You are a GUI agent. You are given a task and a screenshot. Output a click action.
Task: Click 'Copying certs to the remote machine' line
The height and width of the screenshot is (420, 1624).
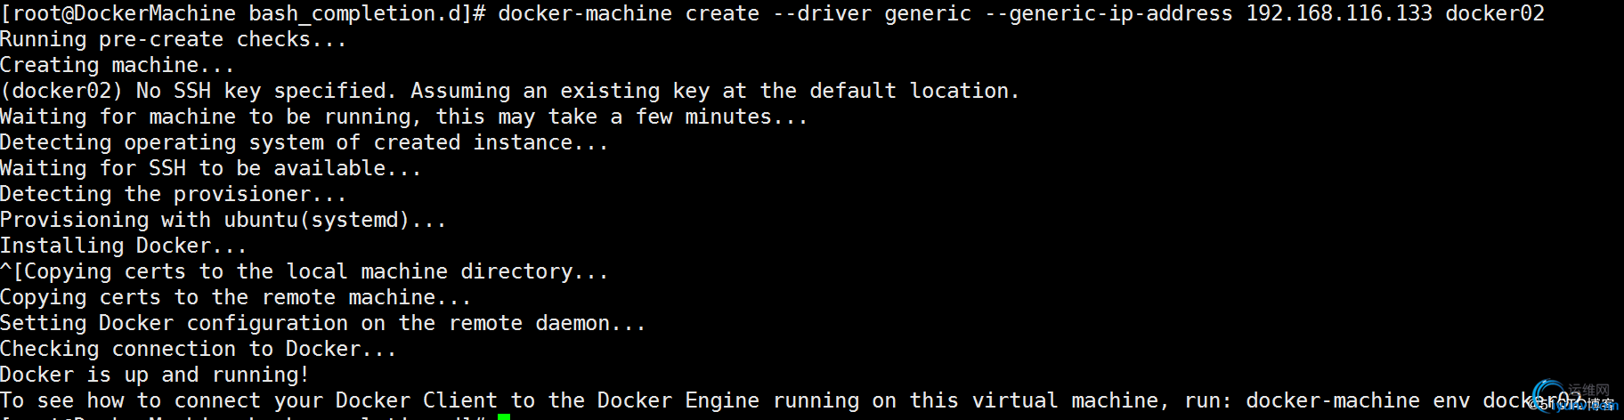236,297
